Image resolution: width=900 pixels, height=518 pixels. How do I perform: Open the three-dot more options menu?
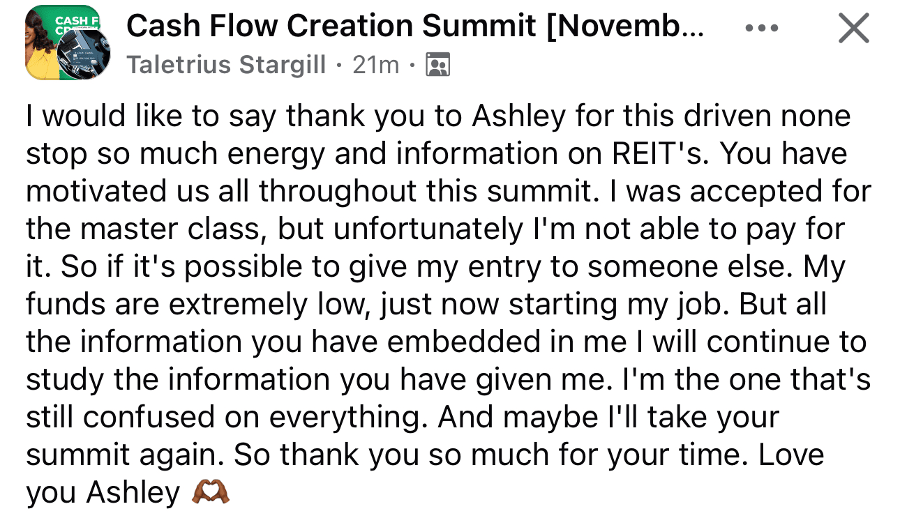click(760, 29)
